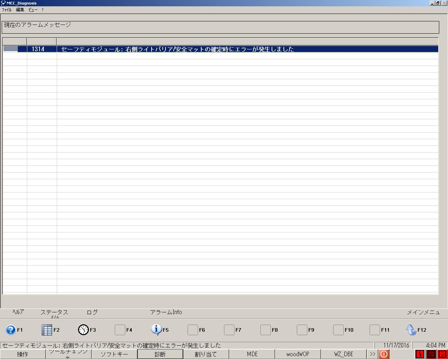Click the empty F7 softkey box
This screenshot has width=448, height=359.
click(x=229, y=330)
